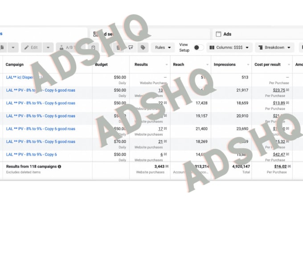Open the dropdown arrow beside the duplicate icon

[x=13, y=48]
